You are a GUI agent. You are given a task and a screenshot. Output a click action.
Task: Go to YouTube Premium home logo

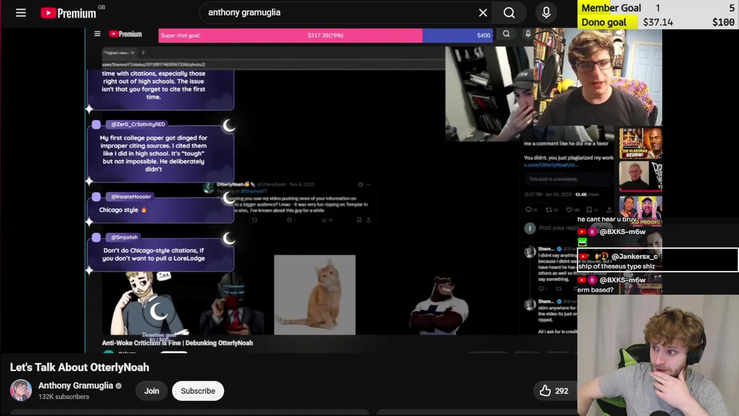tap(69, 13)
